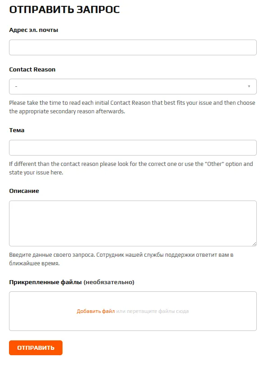Click the textarea resize handle on Описание

click(254, 244)
